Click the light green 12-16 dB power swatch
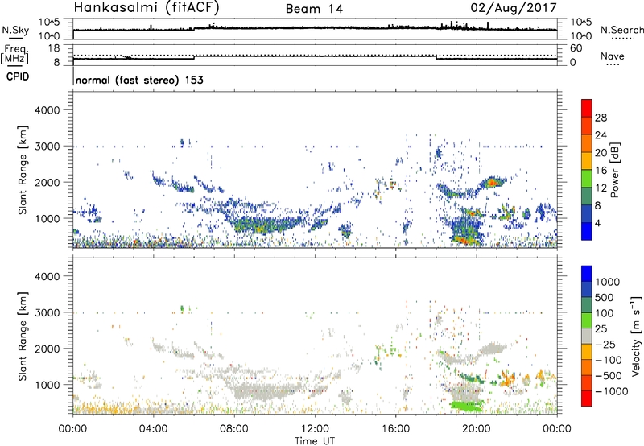The width and height of the screenshot is (644, 446). (587, 178)
